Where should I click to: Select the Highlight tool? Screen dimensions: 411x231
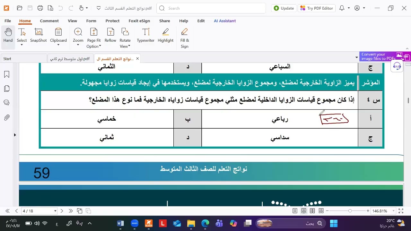(x=165, y=35)
